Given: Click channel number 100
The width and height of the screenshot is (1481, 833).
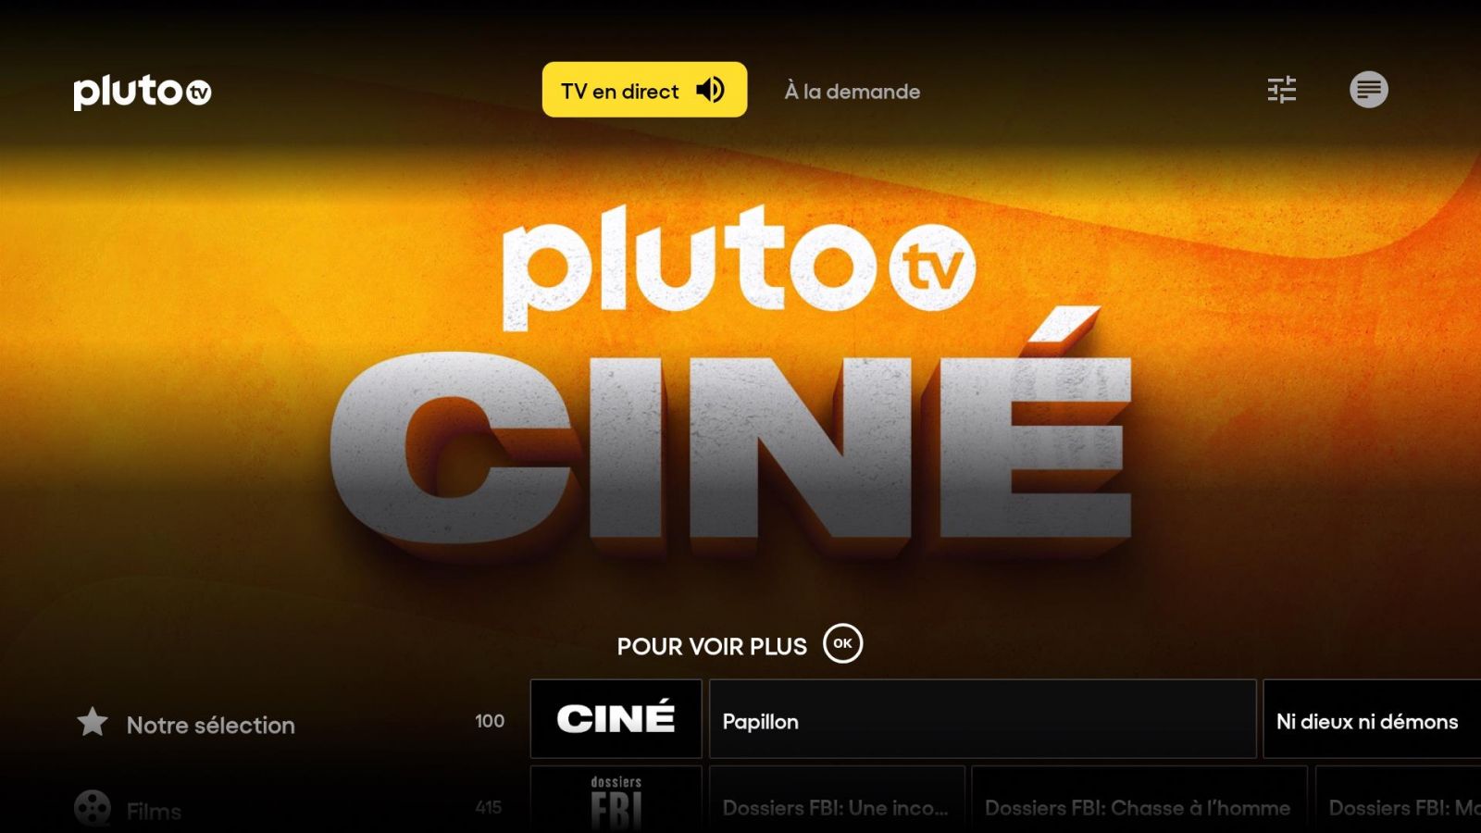Looking at the screenshot, I should (490, 721).
